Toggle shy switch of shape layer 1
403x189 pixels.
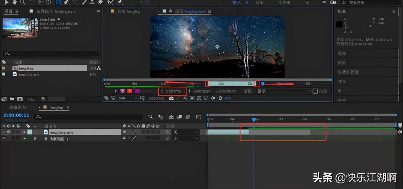click(x=125, y=138)
